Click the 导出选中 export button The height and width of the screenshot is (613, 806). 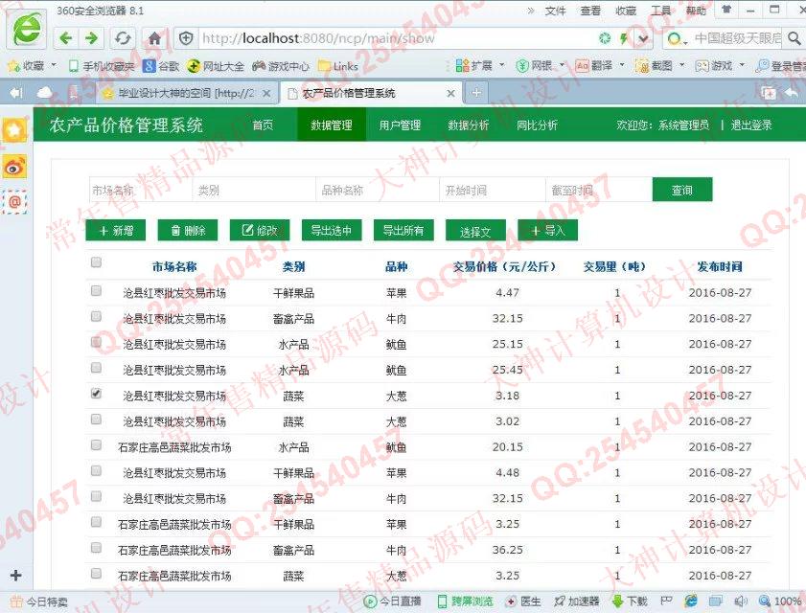click(332, 230)
